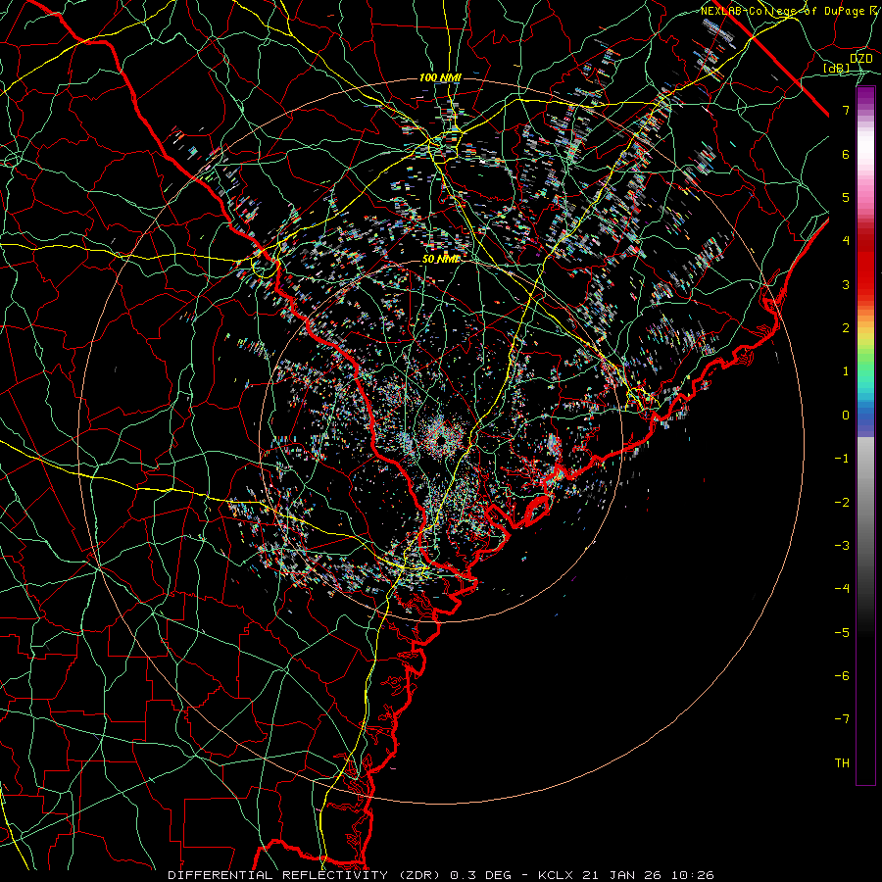Click the 3 value on color scale
The image size is (882, 882).
coord(846,284)
